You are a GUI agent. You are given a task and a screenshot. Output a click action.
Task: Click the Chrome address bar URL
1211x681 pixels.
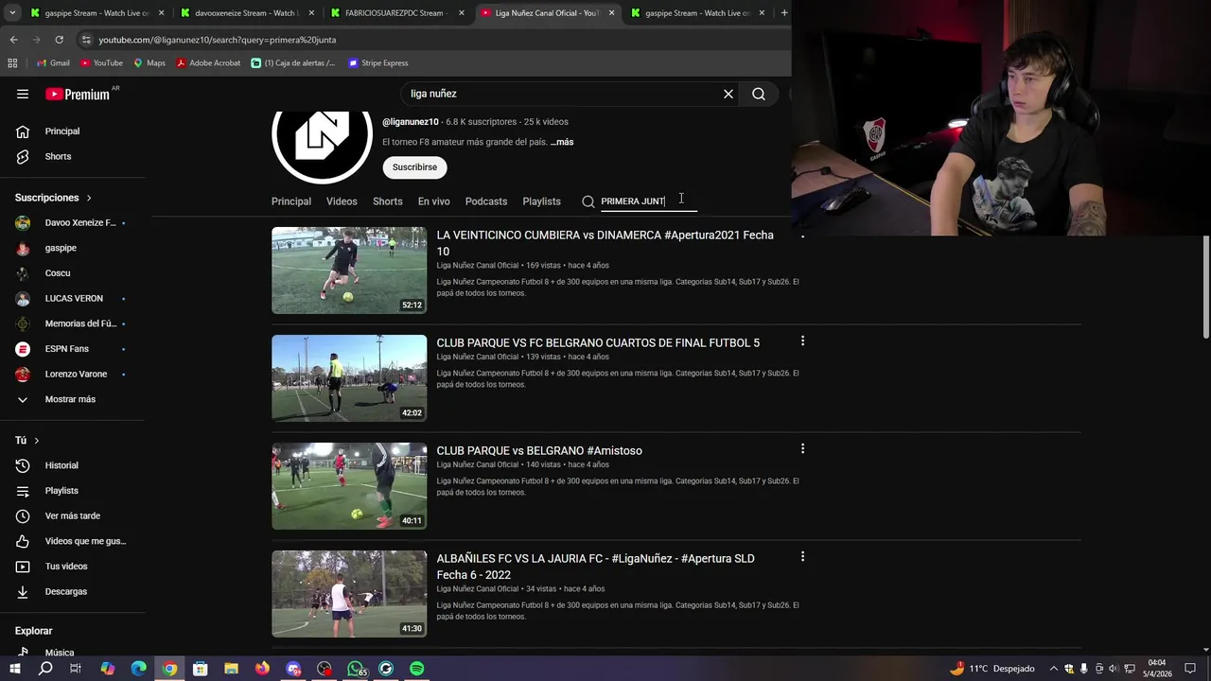tap(218, 40)
